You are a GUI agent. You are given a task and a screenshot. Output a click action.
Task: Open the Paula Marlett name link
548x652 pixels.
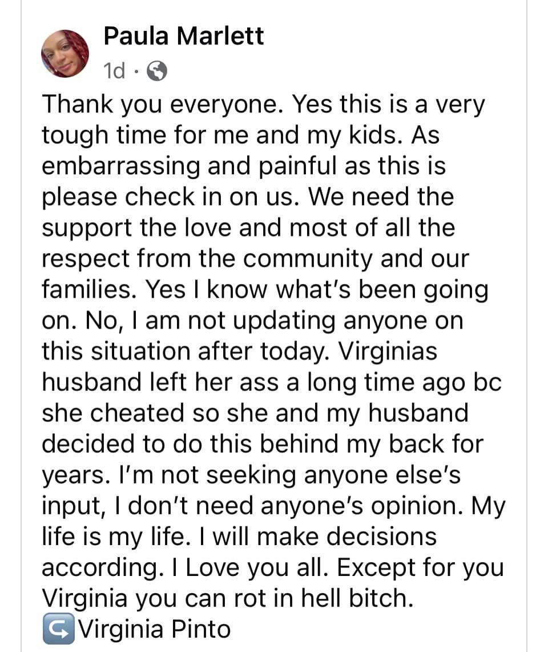point(184,36)
